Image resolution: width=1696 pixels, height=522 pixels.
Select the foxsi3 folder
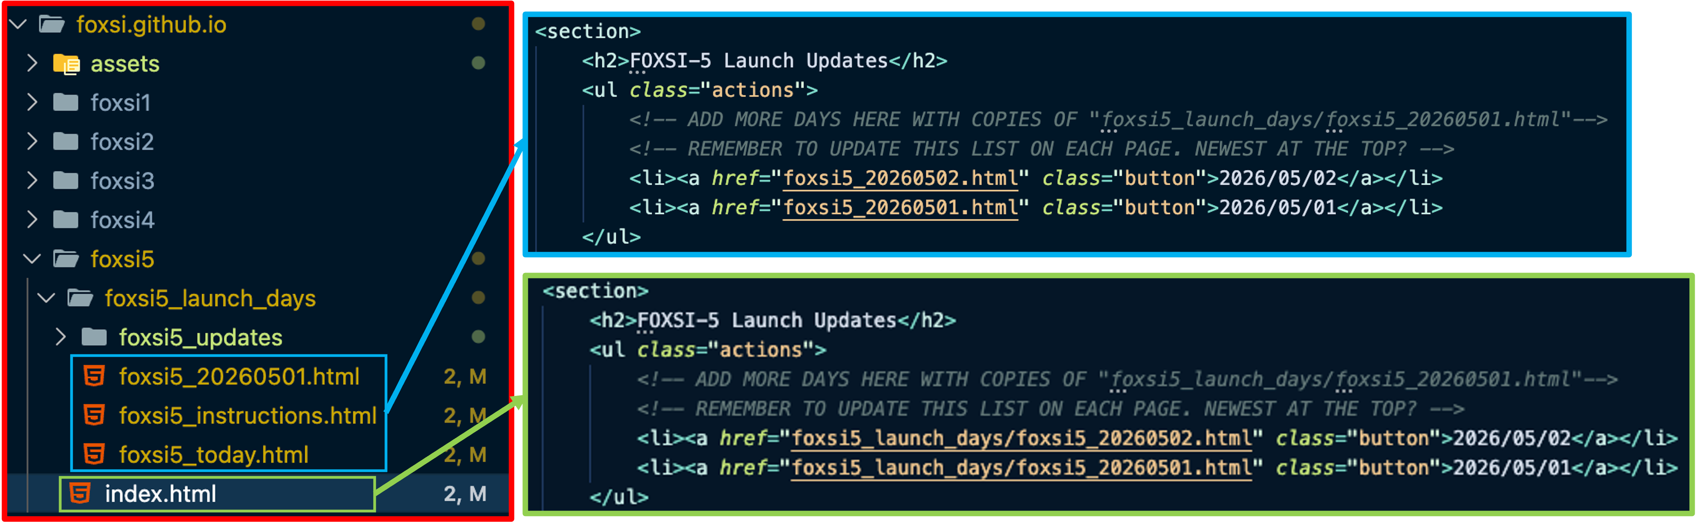(x=123, y=181)
